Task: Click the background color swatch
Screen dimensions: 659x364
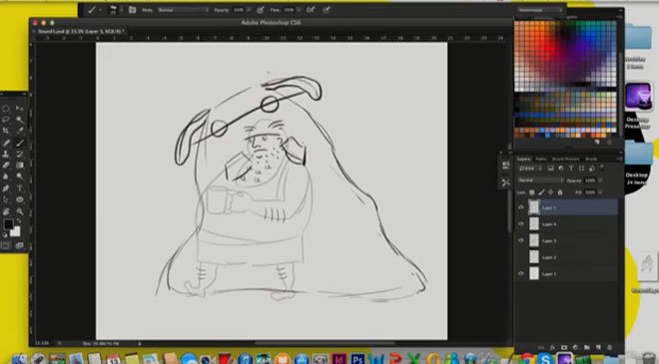Action: pos(16,231)
